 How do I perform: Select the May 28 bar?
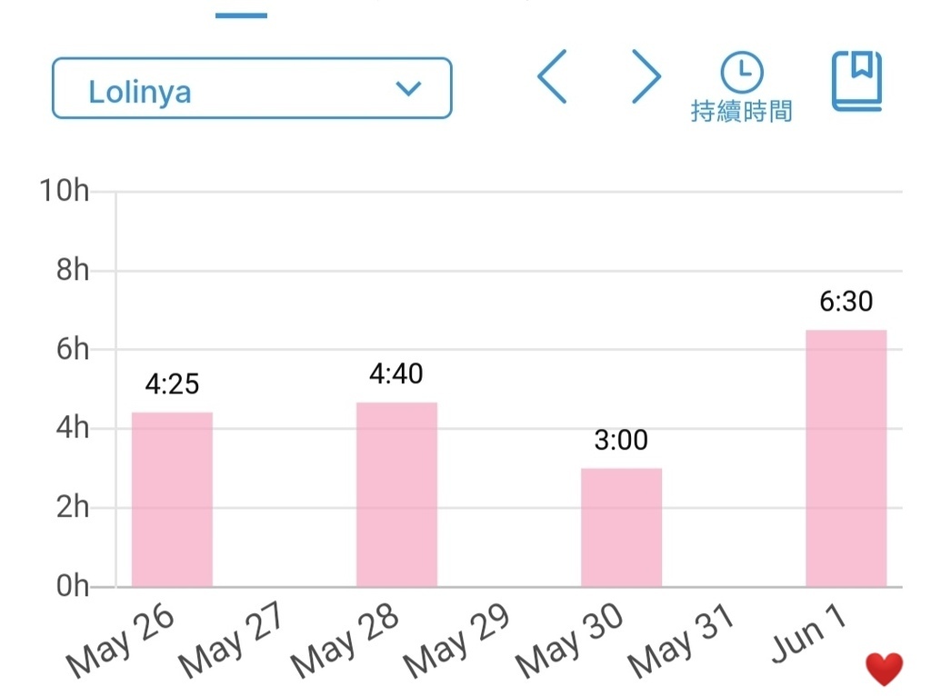396,495
